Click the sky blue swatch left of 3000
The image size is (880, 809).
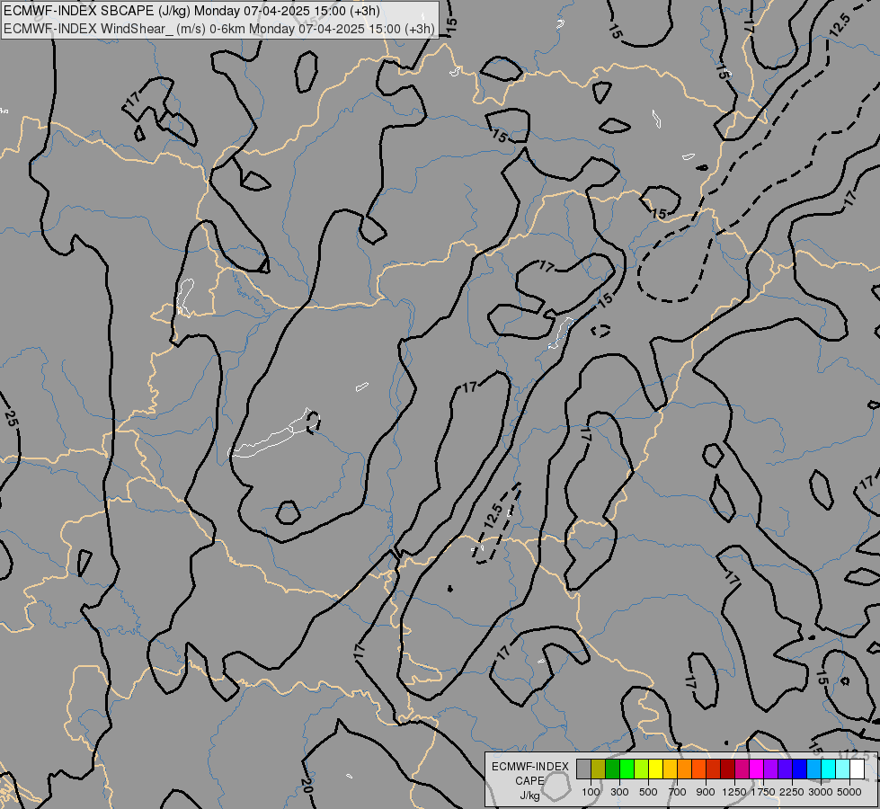[x=814, y=769]
